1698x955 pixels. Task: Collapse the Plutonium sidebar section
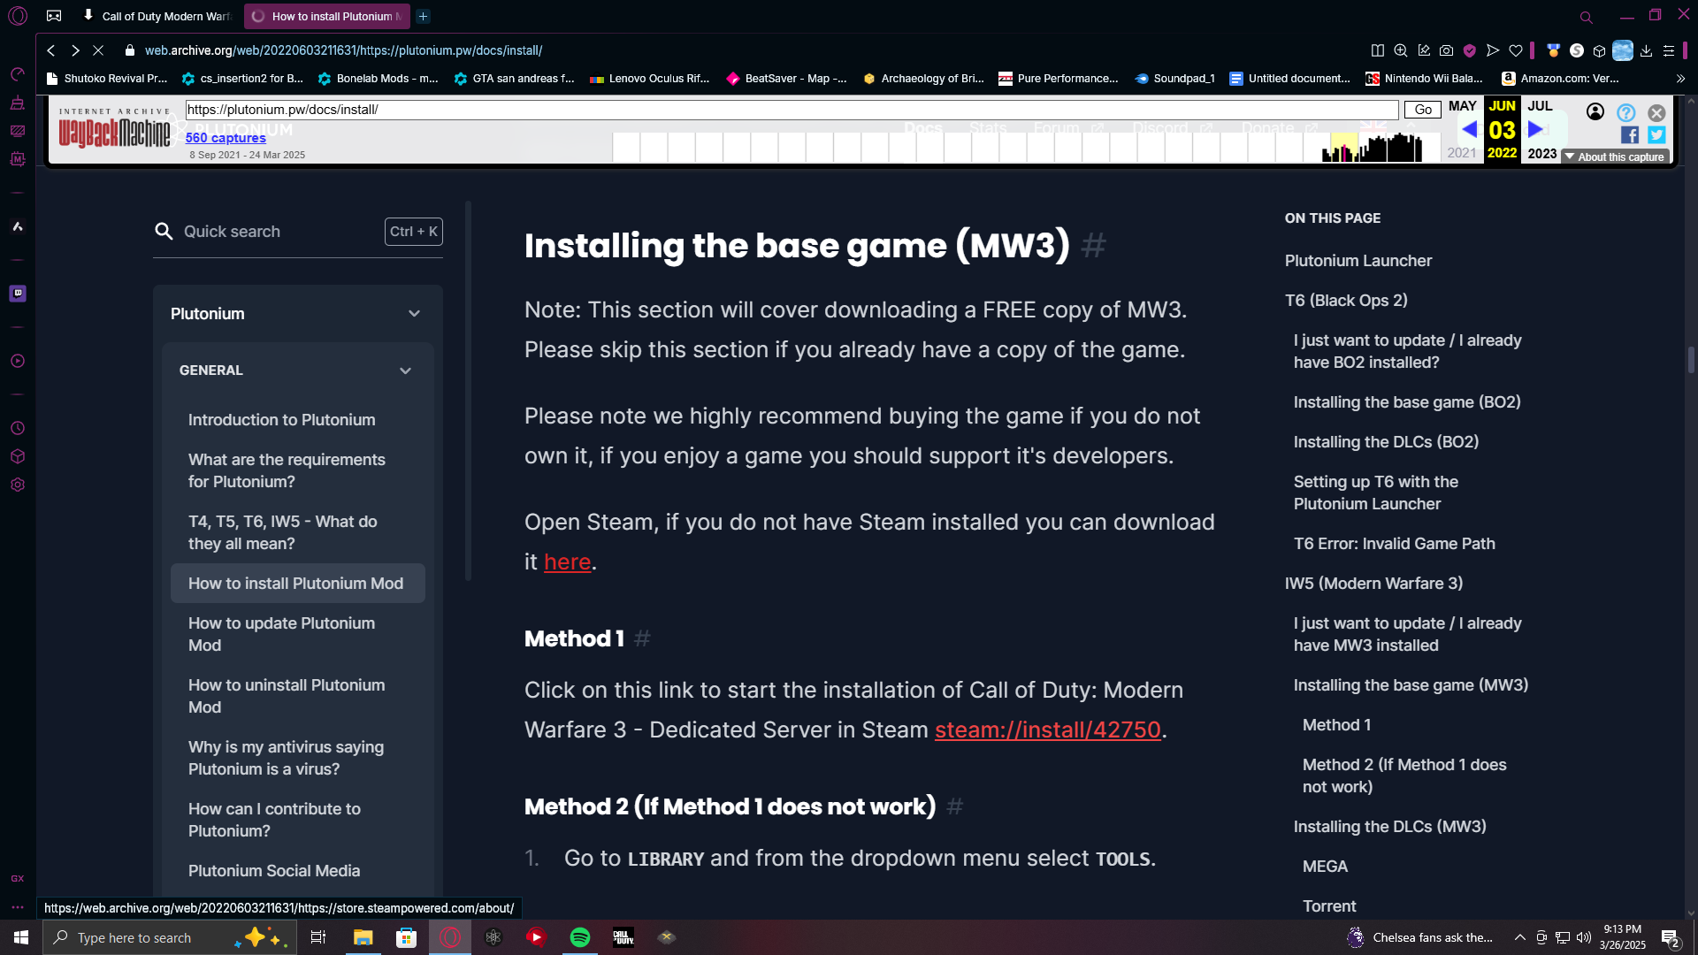tap(414, 314)
